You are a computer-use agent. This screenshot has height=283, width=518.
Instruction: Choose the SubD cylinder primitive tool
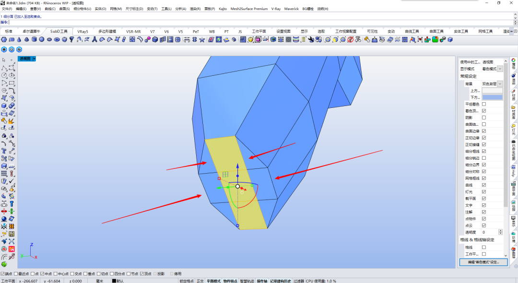[x=34, y=40]
